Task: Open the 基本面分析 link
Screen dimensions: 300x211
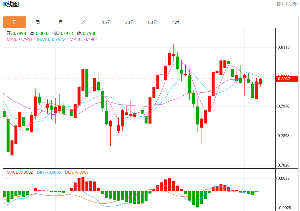Action: (x=288, y=4)
